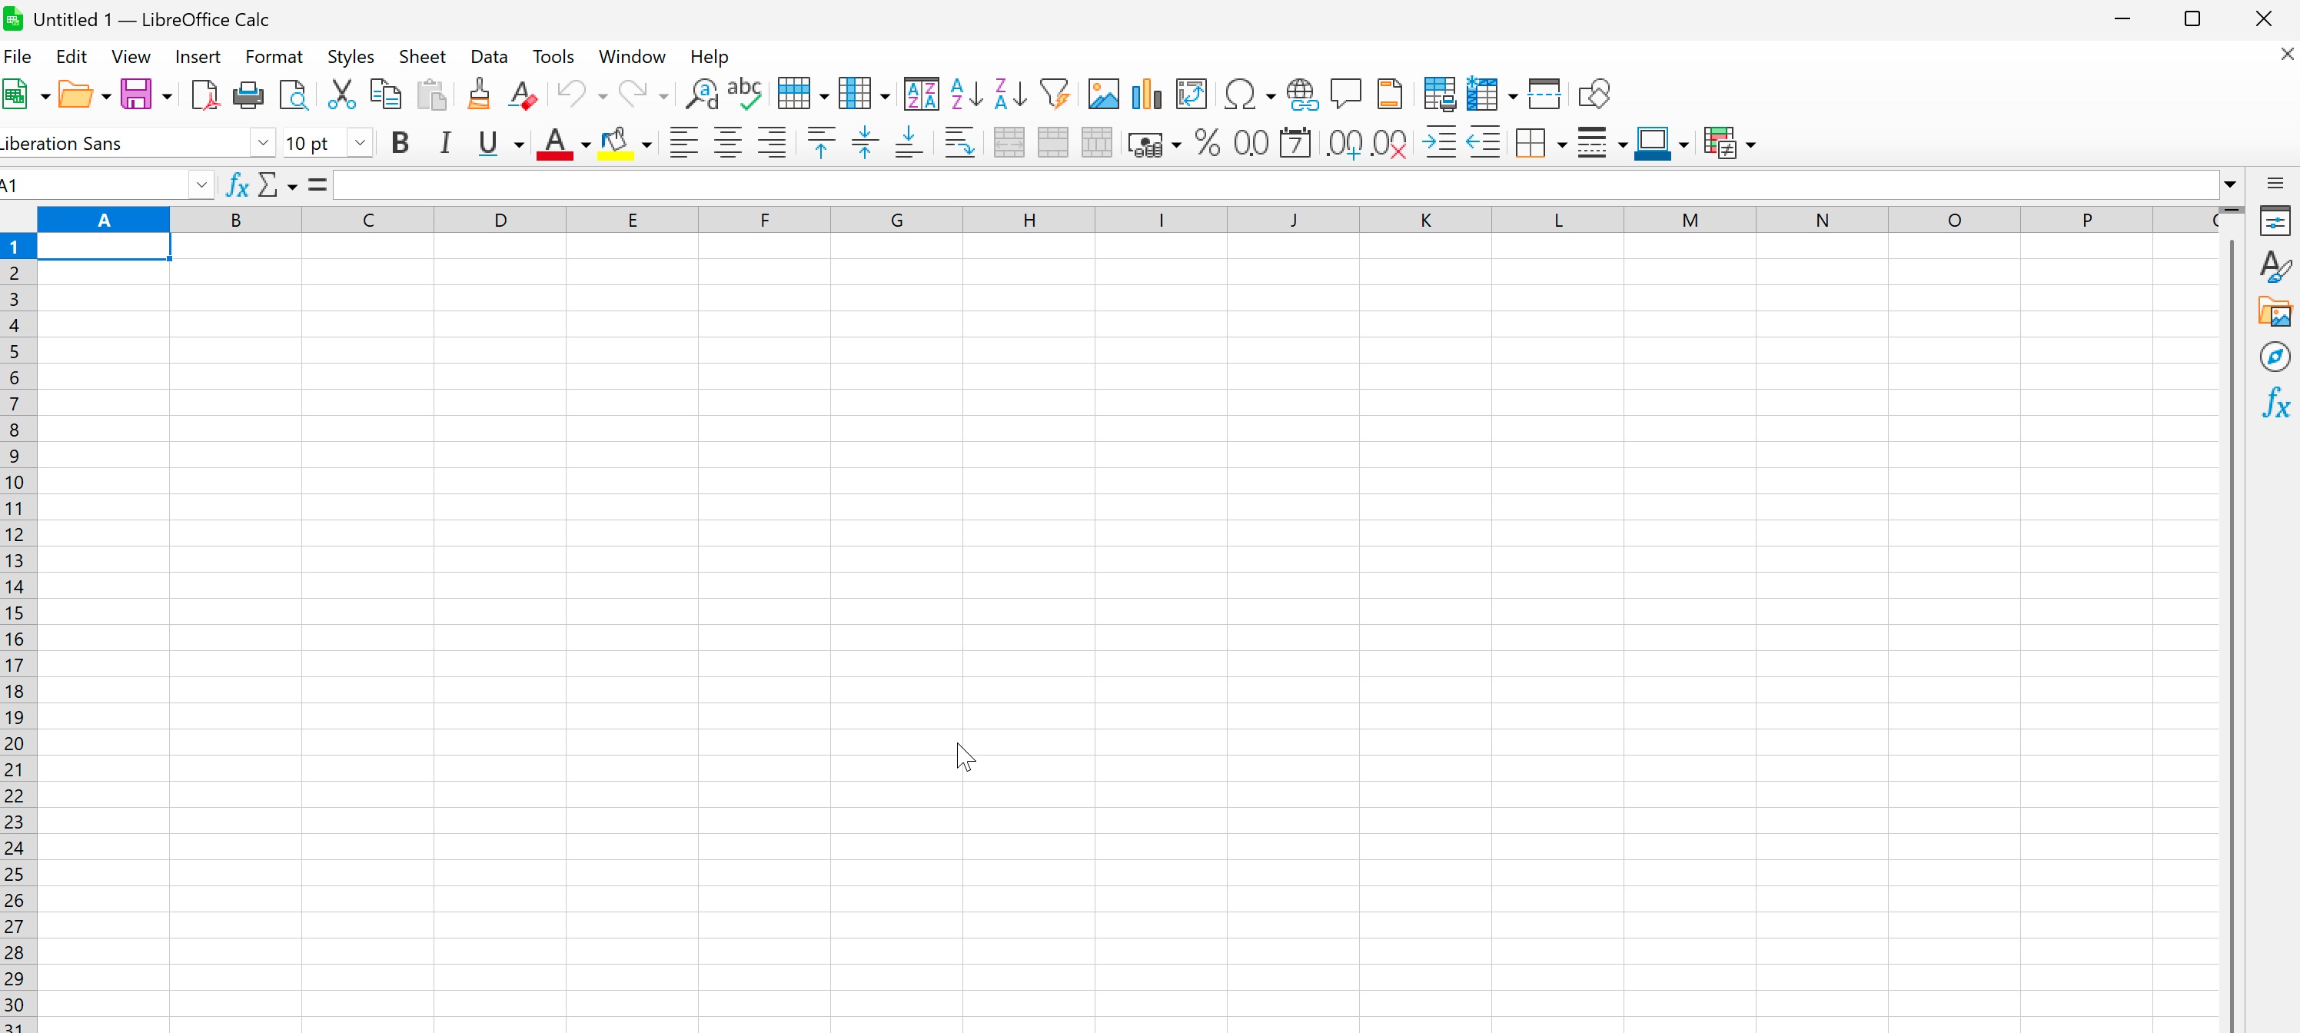This screenshot has height=1033, width=2300.
Task: Select column D header
Action: pos(500,220)
